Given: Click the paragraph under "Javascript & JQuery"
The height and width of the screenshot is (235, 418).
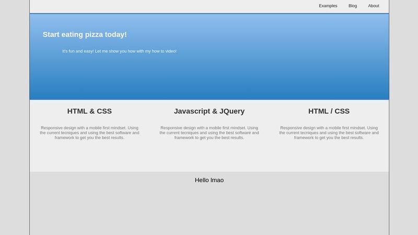Looking at the screenshot, I should click(209, 133).
